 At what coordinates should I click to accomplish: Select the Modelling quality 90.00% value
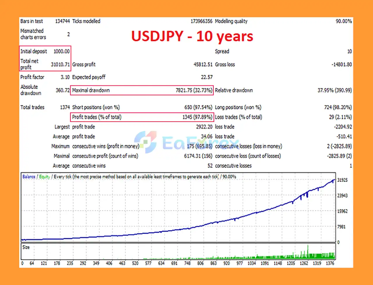344,21
